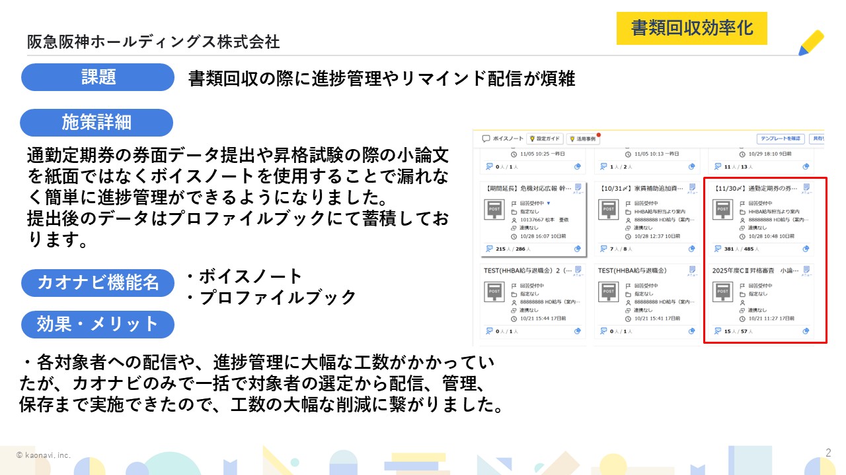Click the yellow 書類回収効率化 label
This screenshot has width=846, height=475.
pyautogui.click(x=691, y=28)
